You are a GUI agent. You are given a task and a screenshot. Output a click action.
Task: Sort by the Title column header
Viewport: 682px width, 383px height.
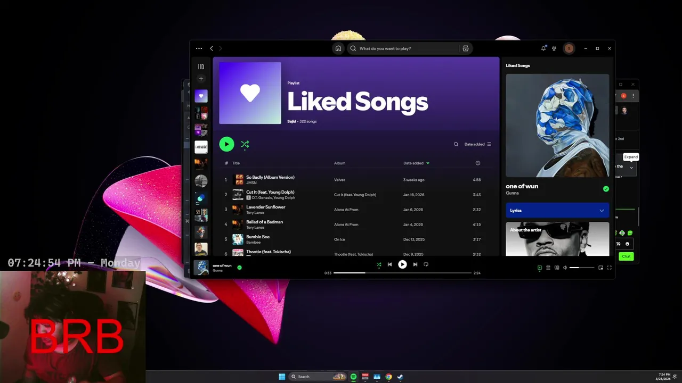tap(236, 163)
